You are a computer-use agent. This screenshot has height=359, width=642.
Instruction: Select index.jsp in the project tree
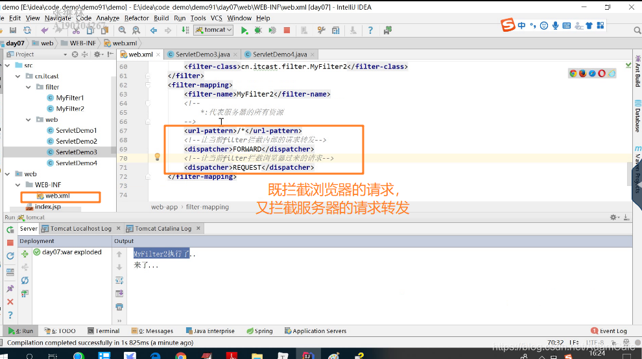[47, 207]
